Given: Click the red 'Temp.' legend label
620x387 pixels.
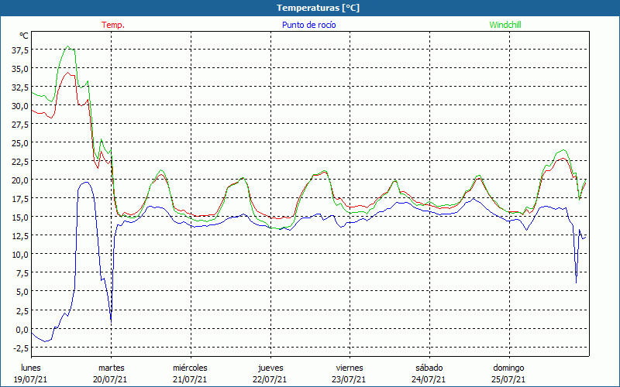Looking at the screenshot, I should (x=113, y=25).
